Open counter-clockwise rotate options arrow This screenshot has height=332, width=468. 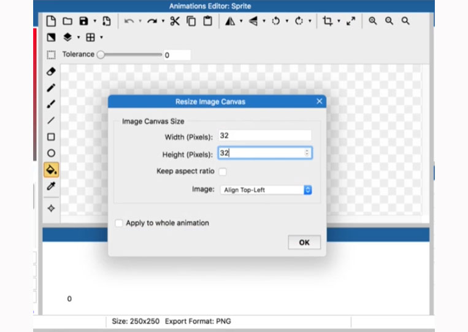(x=287, y=21)
